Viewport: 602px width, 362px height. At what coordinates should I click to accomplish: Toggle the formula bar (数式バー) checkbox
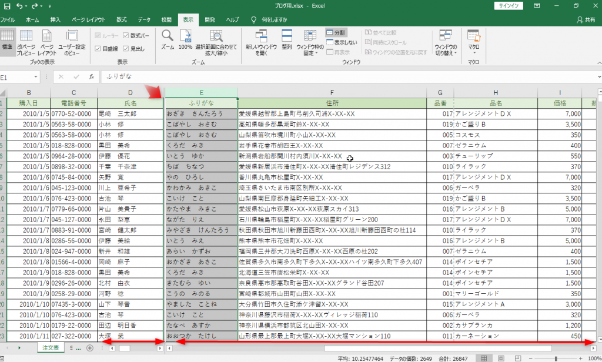[126, 35]
